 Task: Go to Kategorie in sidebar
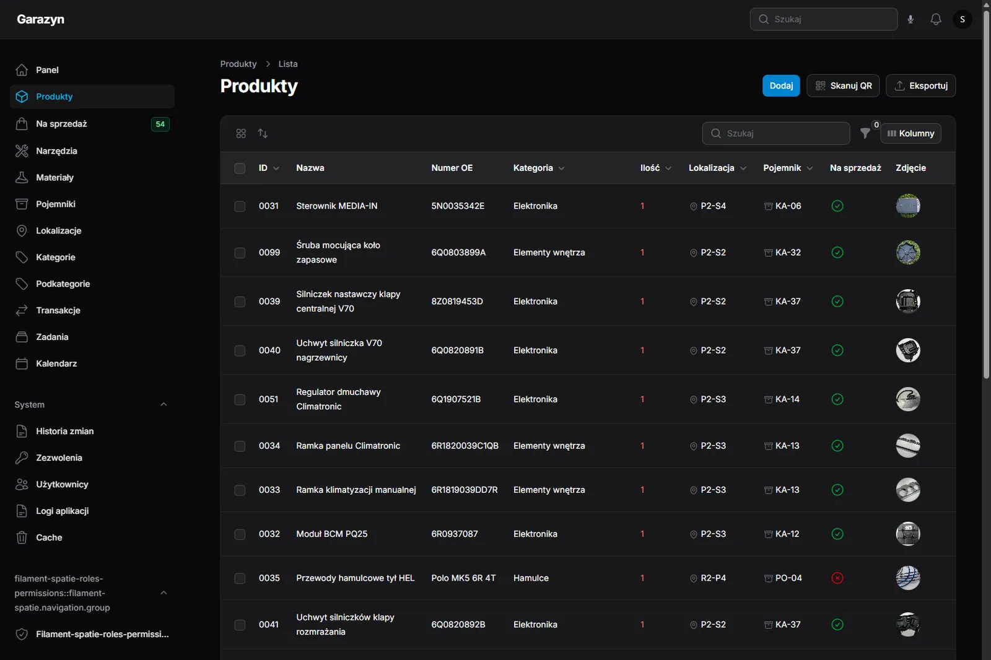(x=92, y=258)
